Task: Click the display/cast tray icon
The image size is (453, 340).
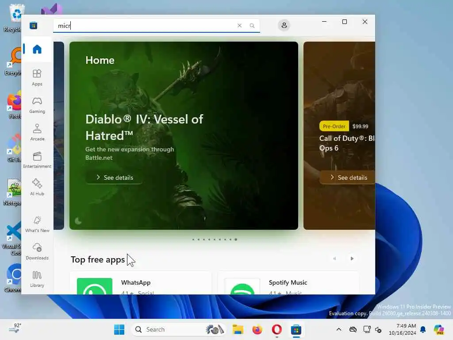Action: click(367, 329)
